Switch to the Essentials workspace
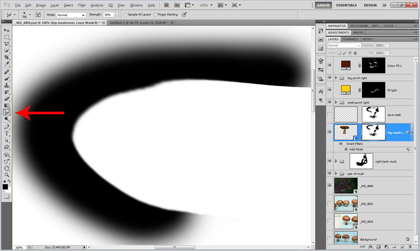 [x=346, y=5]
